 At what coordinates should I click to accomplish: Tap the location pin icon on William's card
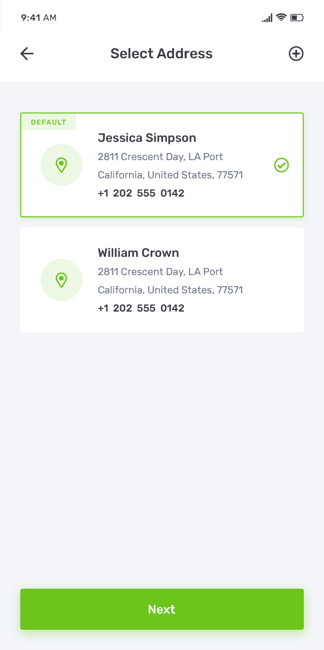[x=61, y=280]
